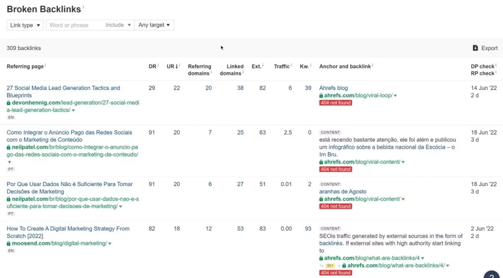Click the lock icon before ahrefs.com/blog/viral-loop/
Image resolution: width=503 pixels, height=278 pixels.
coord(321,96)
